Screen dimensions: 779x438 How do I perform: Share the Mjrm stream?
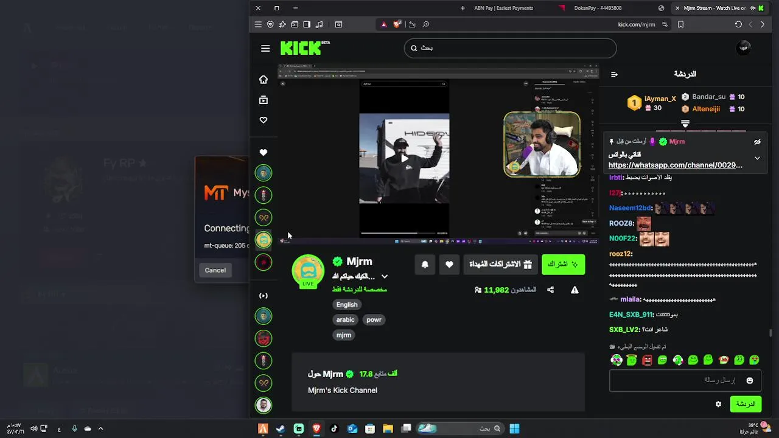tap(550, 290)
